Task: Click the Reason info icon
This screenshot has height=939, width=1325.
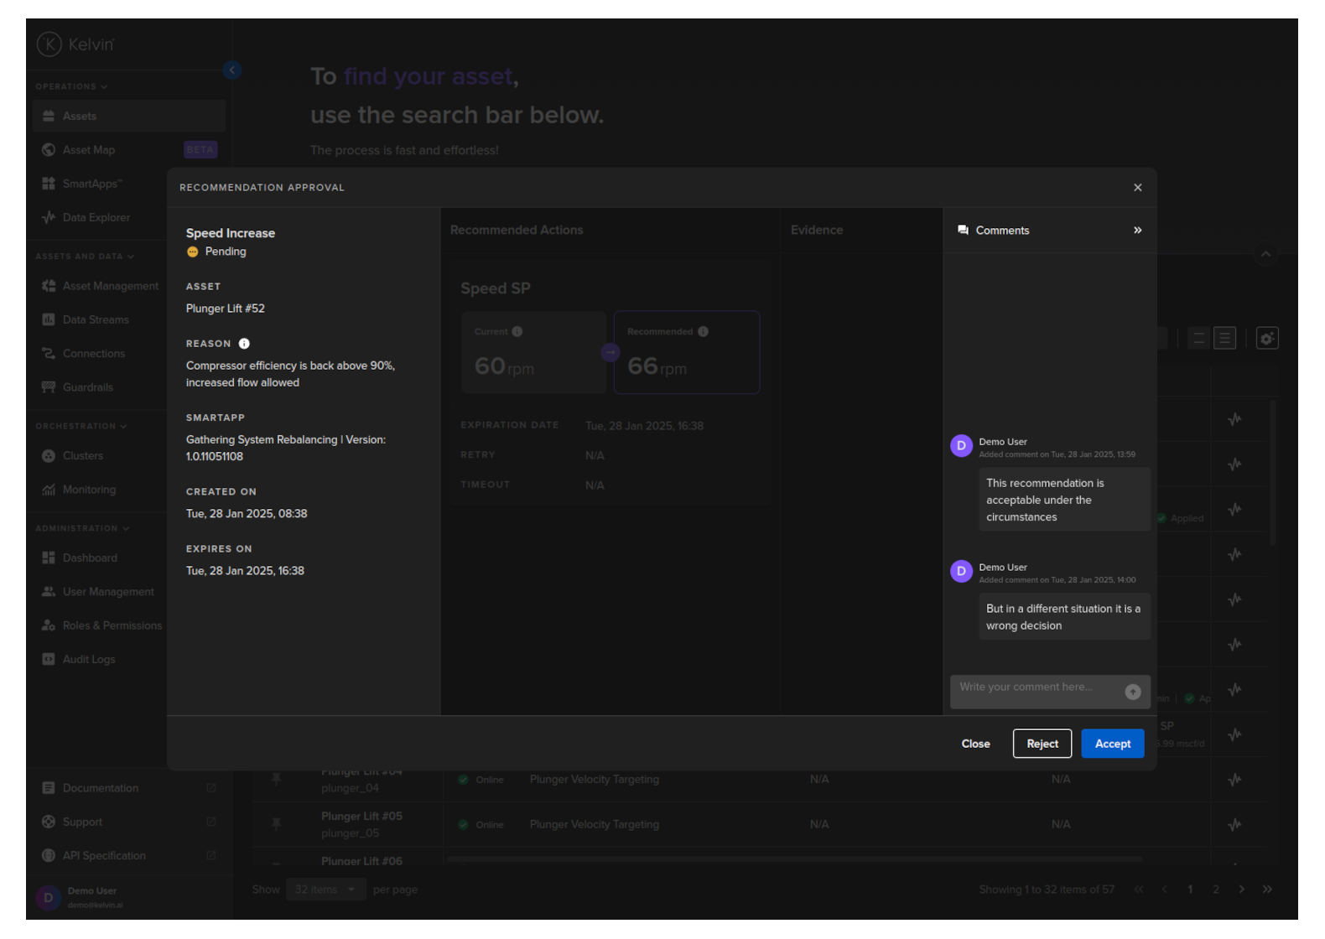Action: pyautogui.click(x=244, y=344)
